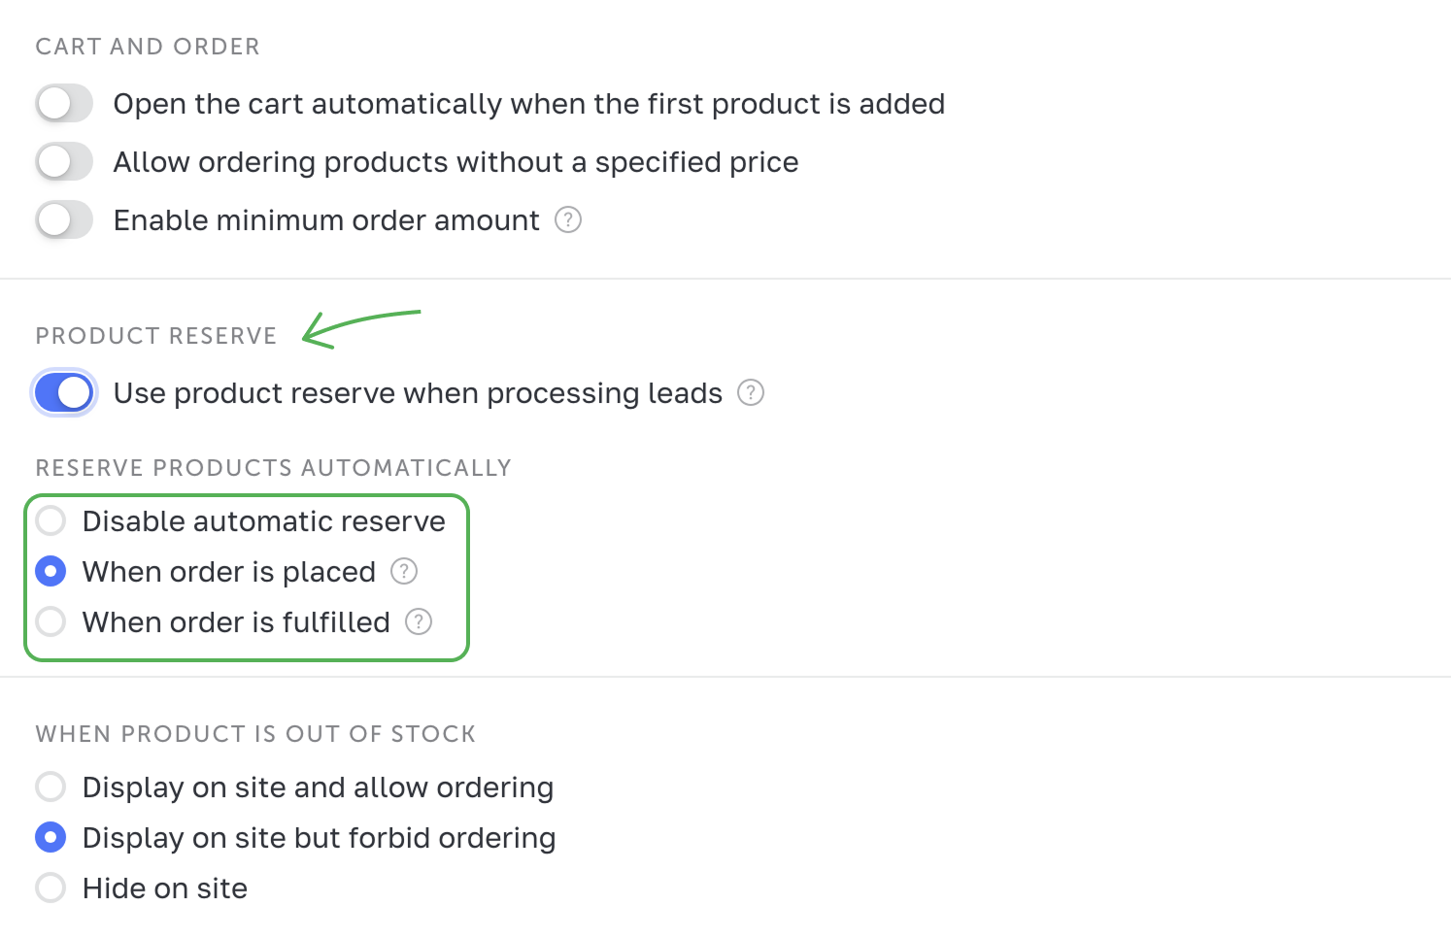The image size is (1451, 938).
Task: Disable the use product reserve toggle
Action: 64,393
